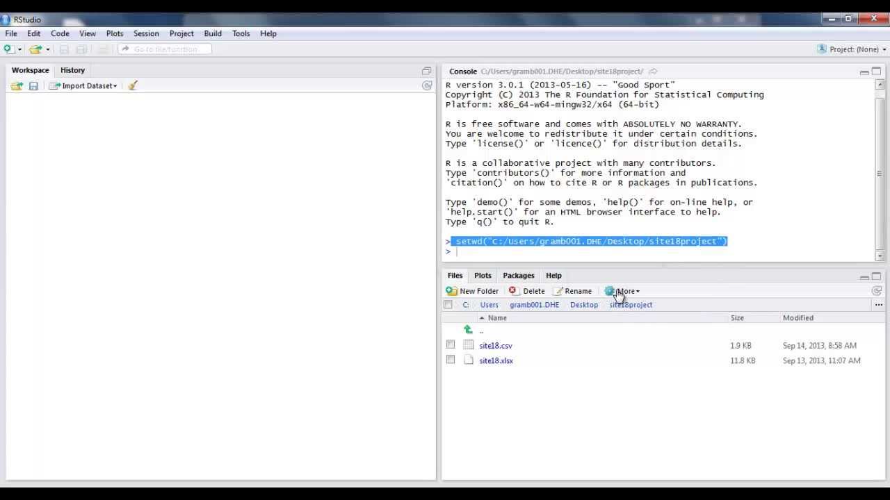Click the green up-directory arrow icon
The width and height of the screenshot is (890, 500).
[468, 330]
